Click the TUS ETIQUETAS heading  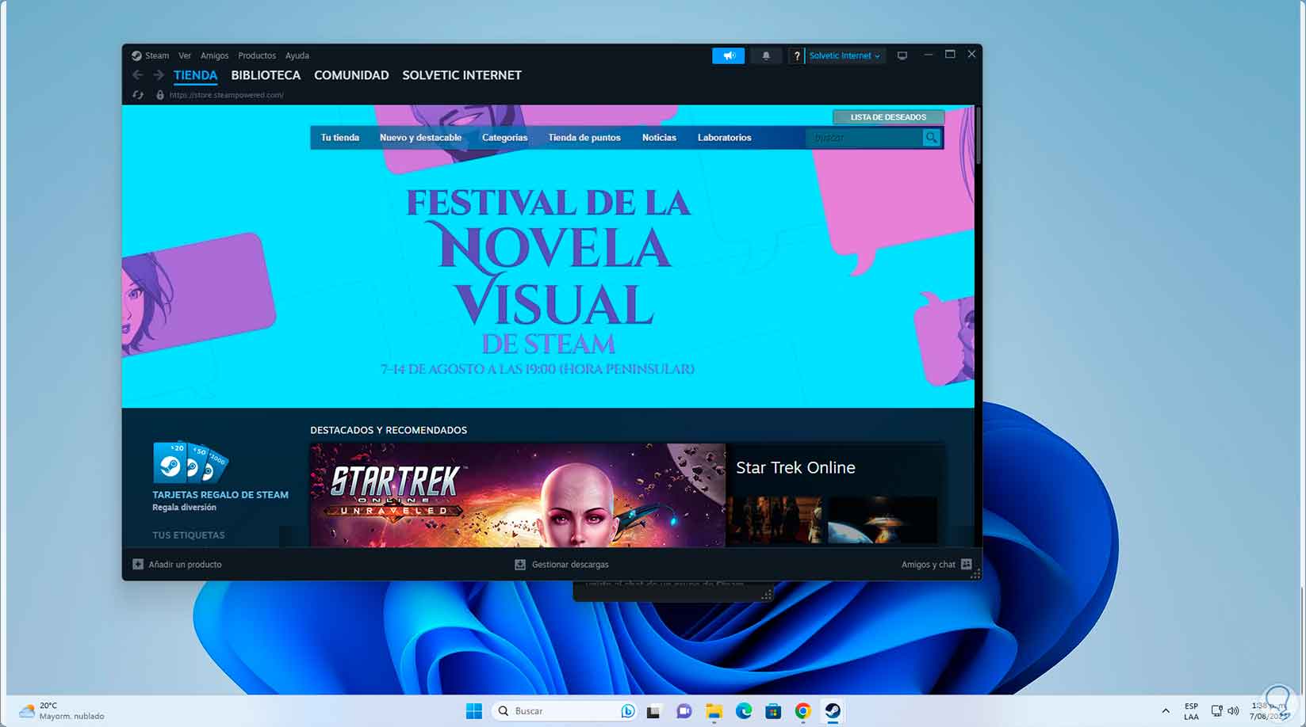[x=189, y=535]
